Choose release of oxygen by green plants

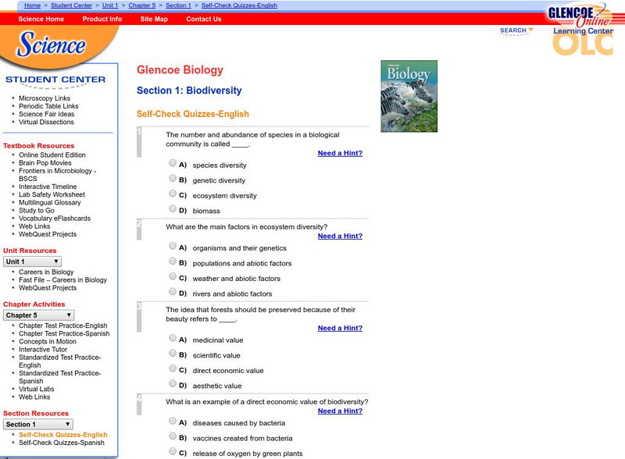(x=173, y=451)
